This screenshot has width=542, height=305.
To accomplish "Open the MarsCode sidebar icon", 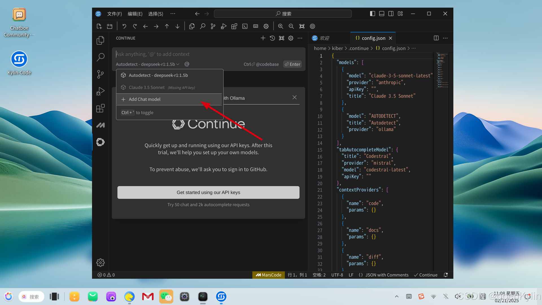I will point(100,125).
